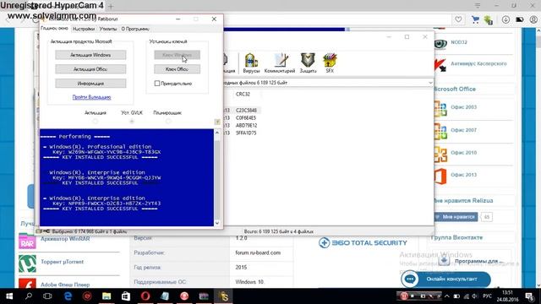
Task: Open the Комментарий comment tool in WinRAR
Action: [280, 63]
